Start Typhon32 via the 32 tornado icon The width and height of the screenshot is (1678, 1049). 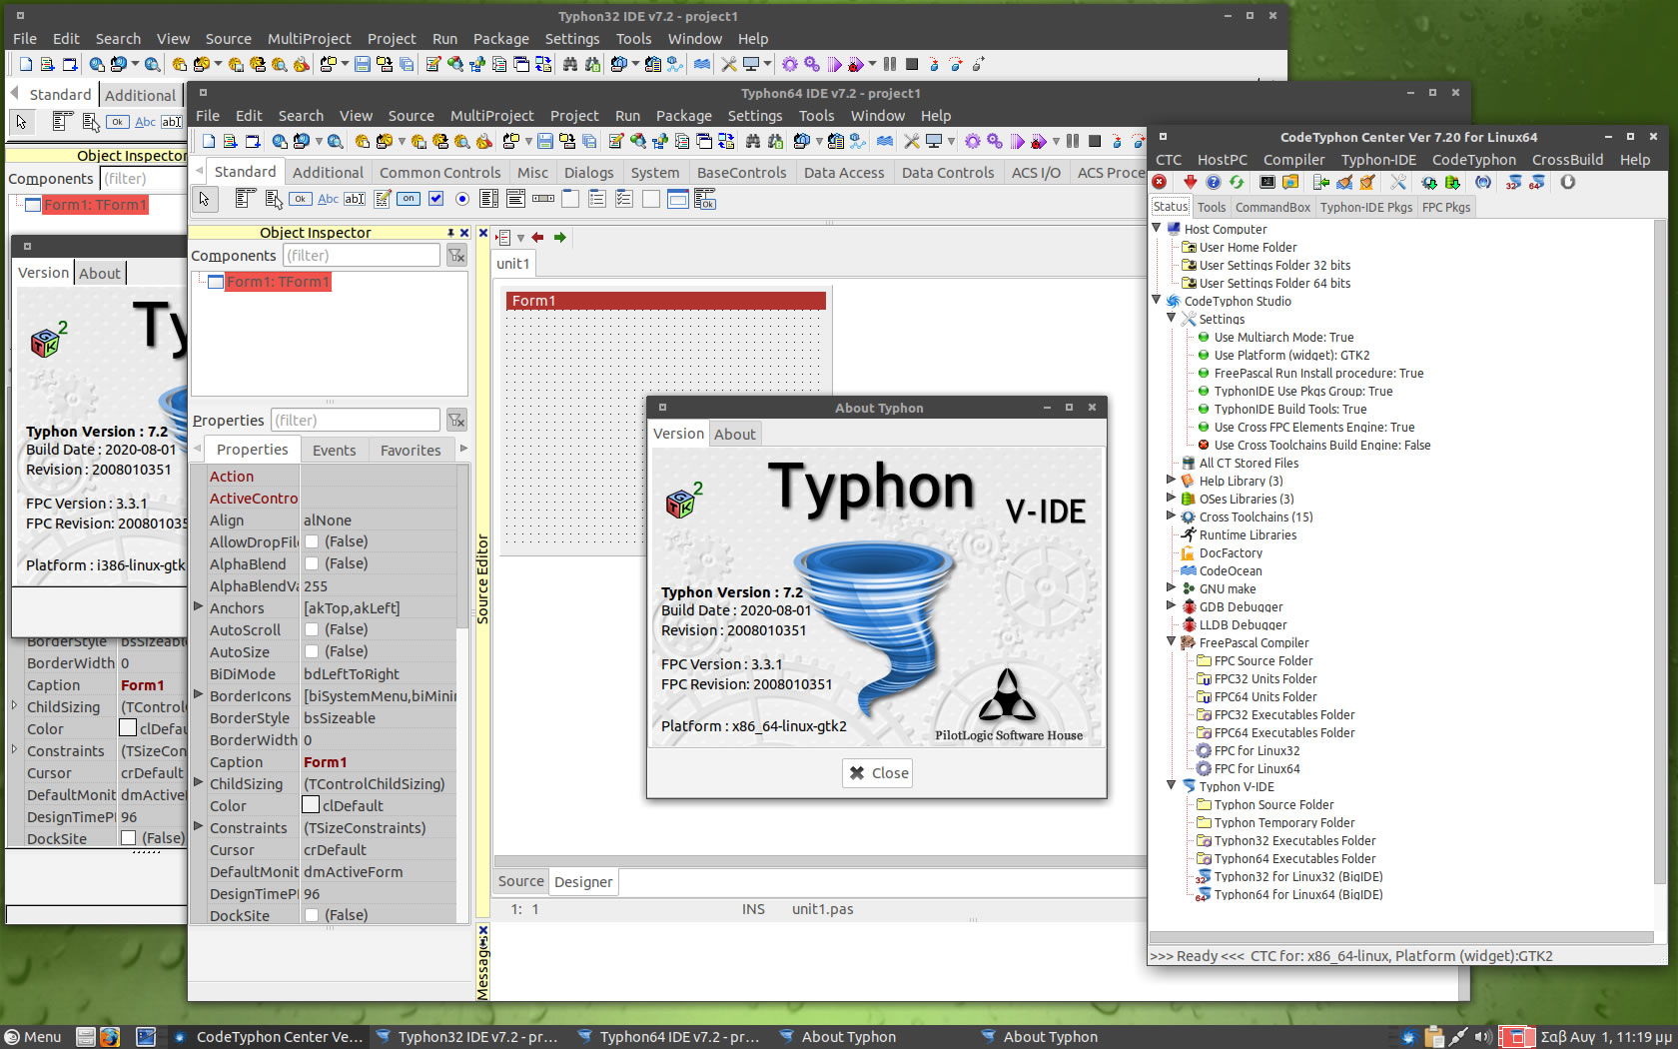tap(1513, 182)
